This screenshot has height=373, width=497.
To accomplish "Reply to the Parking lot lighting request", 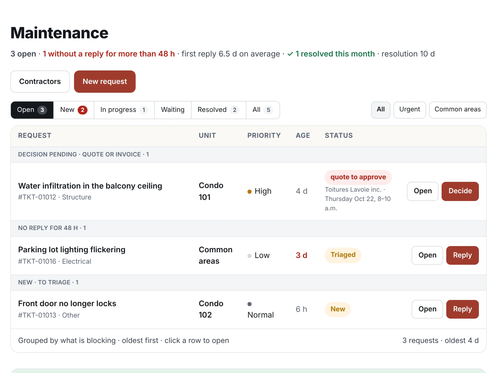I will pos(462,255).
